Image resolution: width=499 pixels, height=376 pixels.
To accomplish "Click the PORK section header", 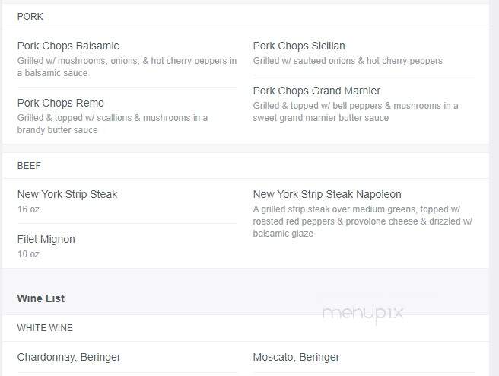I will 30,17.
